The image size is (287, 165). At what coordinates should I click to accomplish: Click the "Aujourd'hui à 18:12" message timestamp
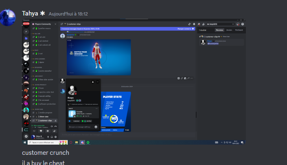point(68,14)
